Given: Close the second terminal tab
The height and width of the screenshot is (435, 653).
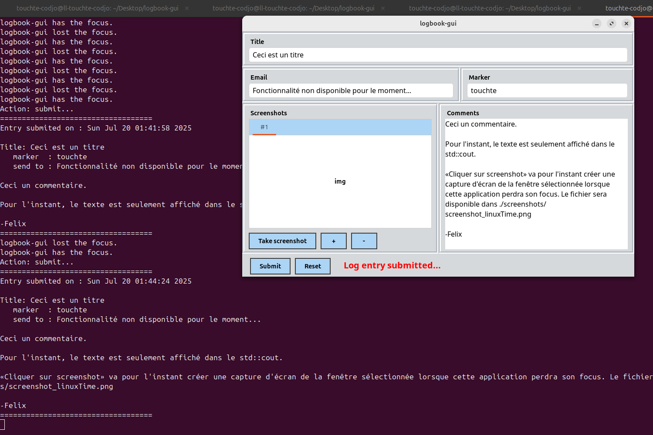Looking at the screenshot, I should click(x=383, y=8).
